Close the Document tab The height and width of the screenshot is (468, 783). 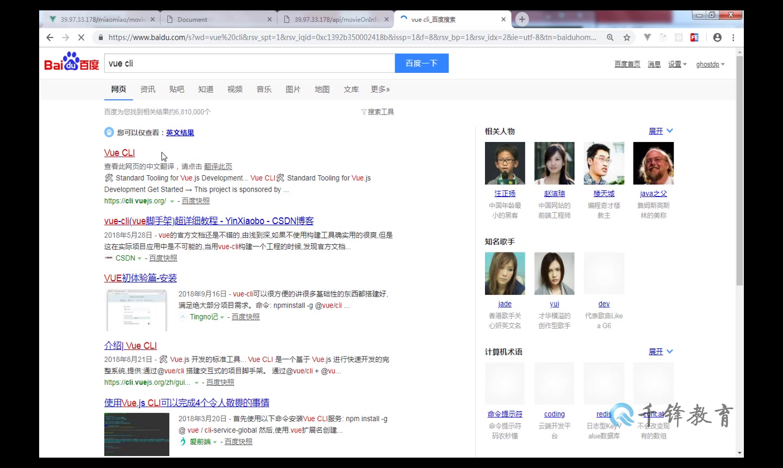[270, 19]
